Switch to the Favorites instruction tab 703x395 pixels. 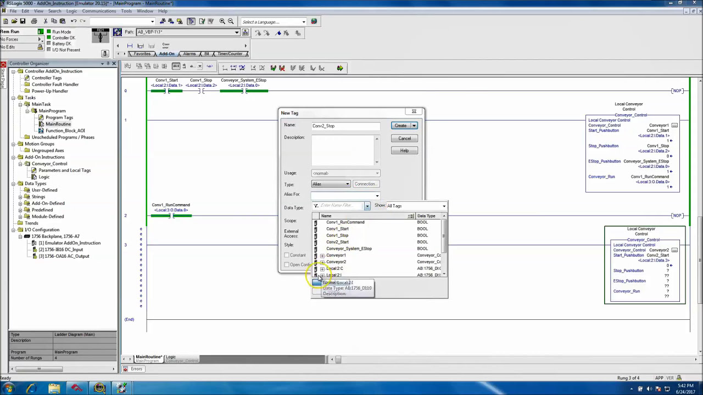pos(142,54)
